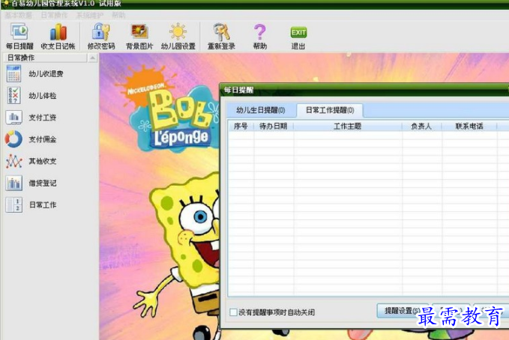The width and height of the screenshot is (509, 340).
Task: Open 借贷登记 in the sidebar
Action: [x=31, y=183]
